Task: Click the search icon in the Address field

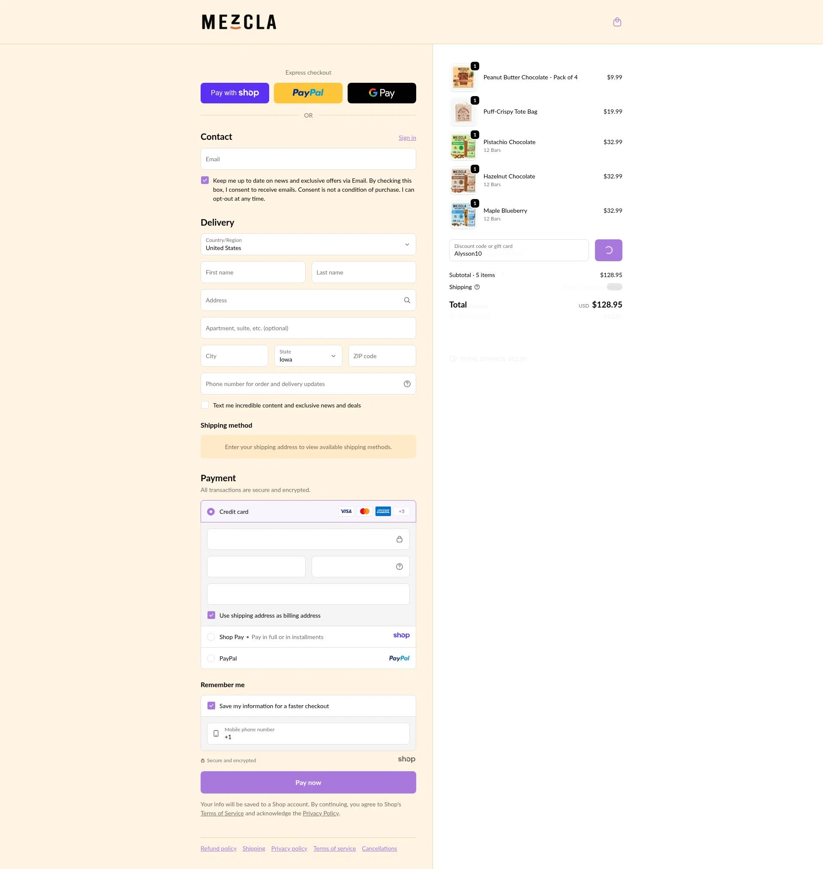Action: point(407,300)
